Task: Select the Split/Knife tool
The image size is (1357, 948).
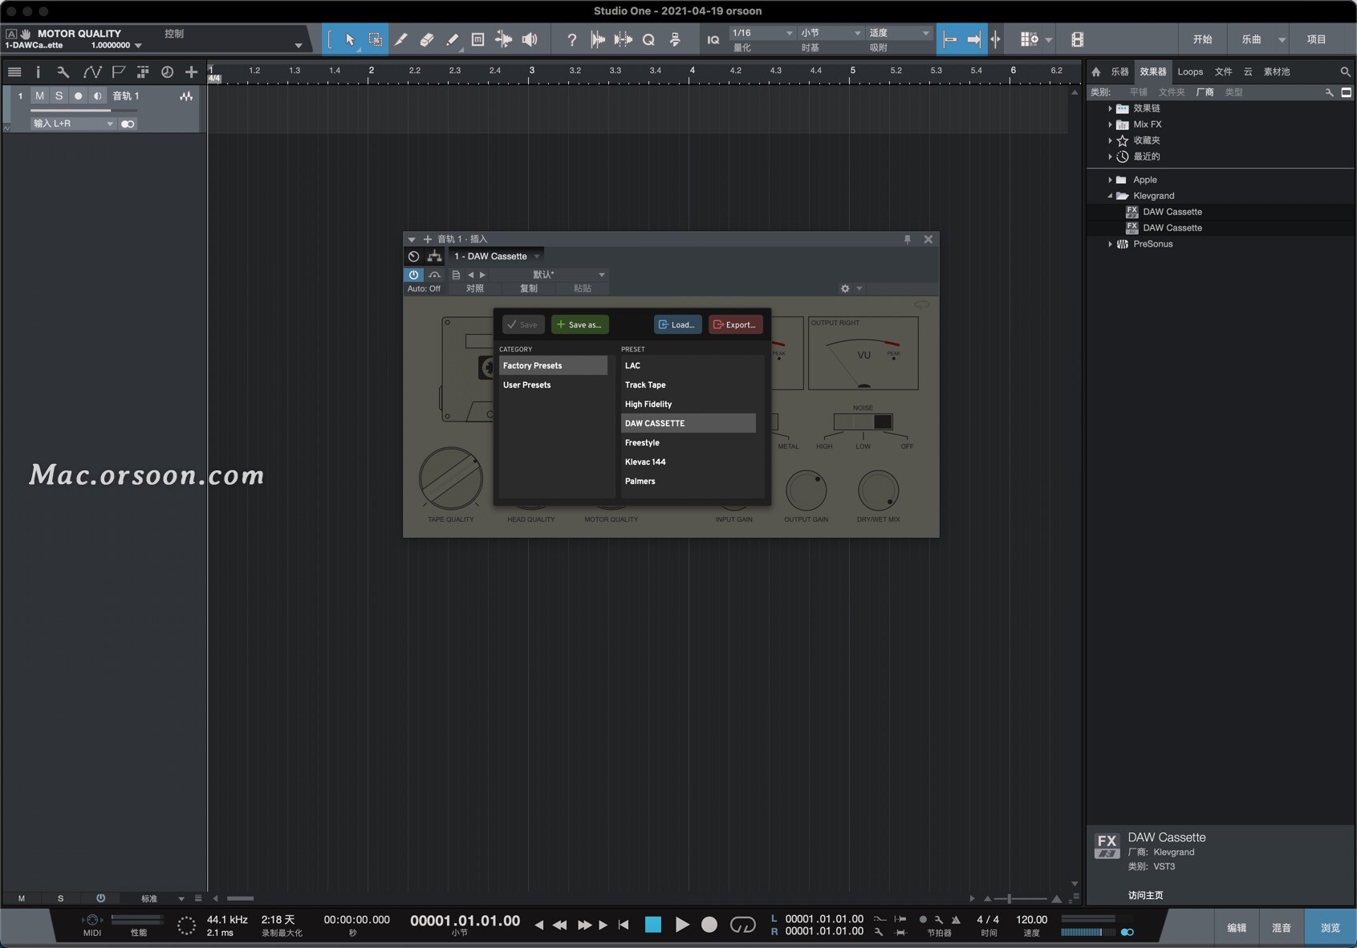Action: point(401,39)
